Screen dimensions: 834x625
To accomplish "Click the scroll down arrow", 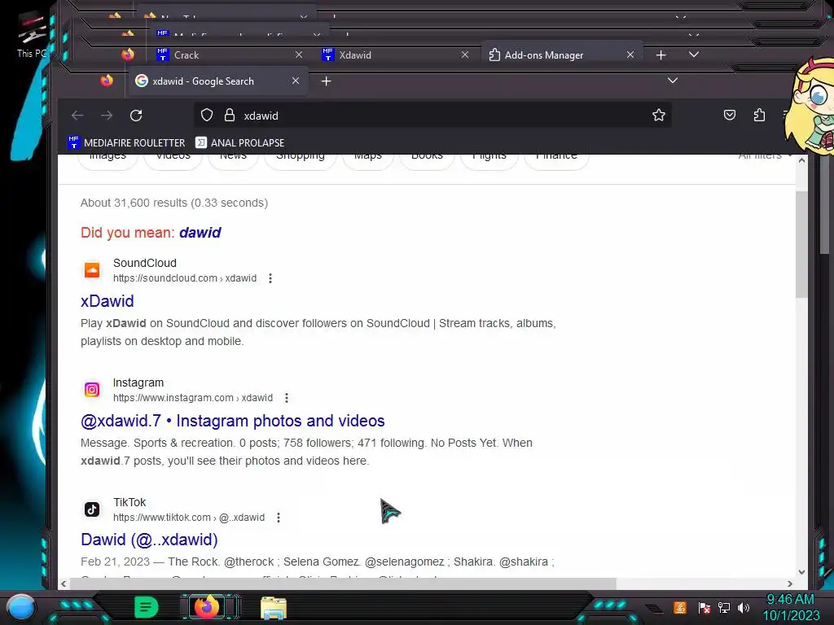I will (x=801, y=572).
